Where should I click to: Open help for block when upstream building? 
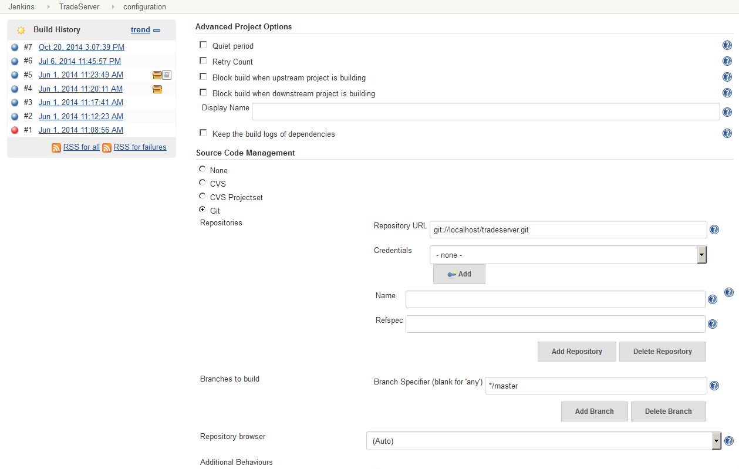tap(727, 77)
